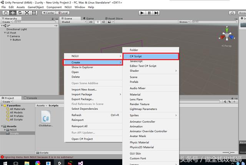Switch to the Asset Store tab
Screen dimensions: 246x165
(114, 18)
